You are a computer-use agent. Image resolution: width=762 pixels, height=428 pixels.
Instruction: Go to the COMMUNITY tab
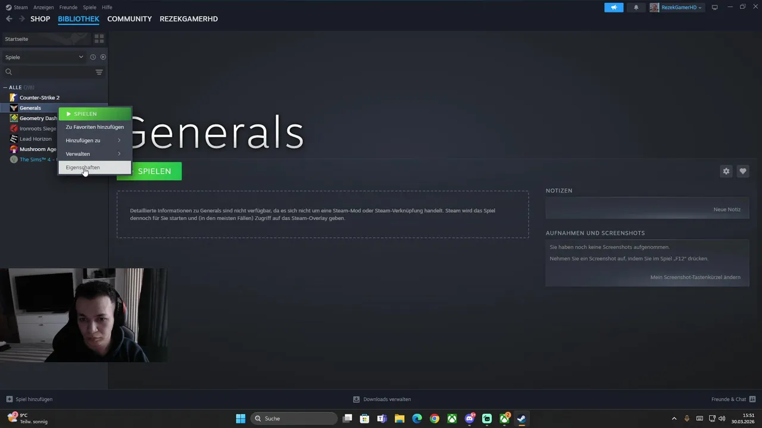click(x=129, y=19)
